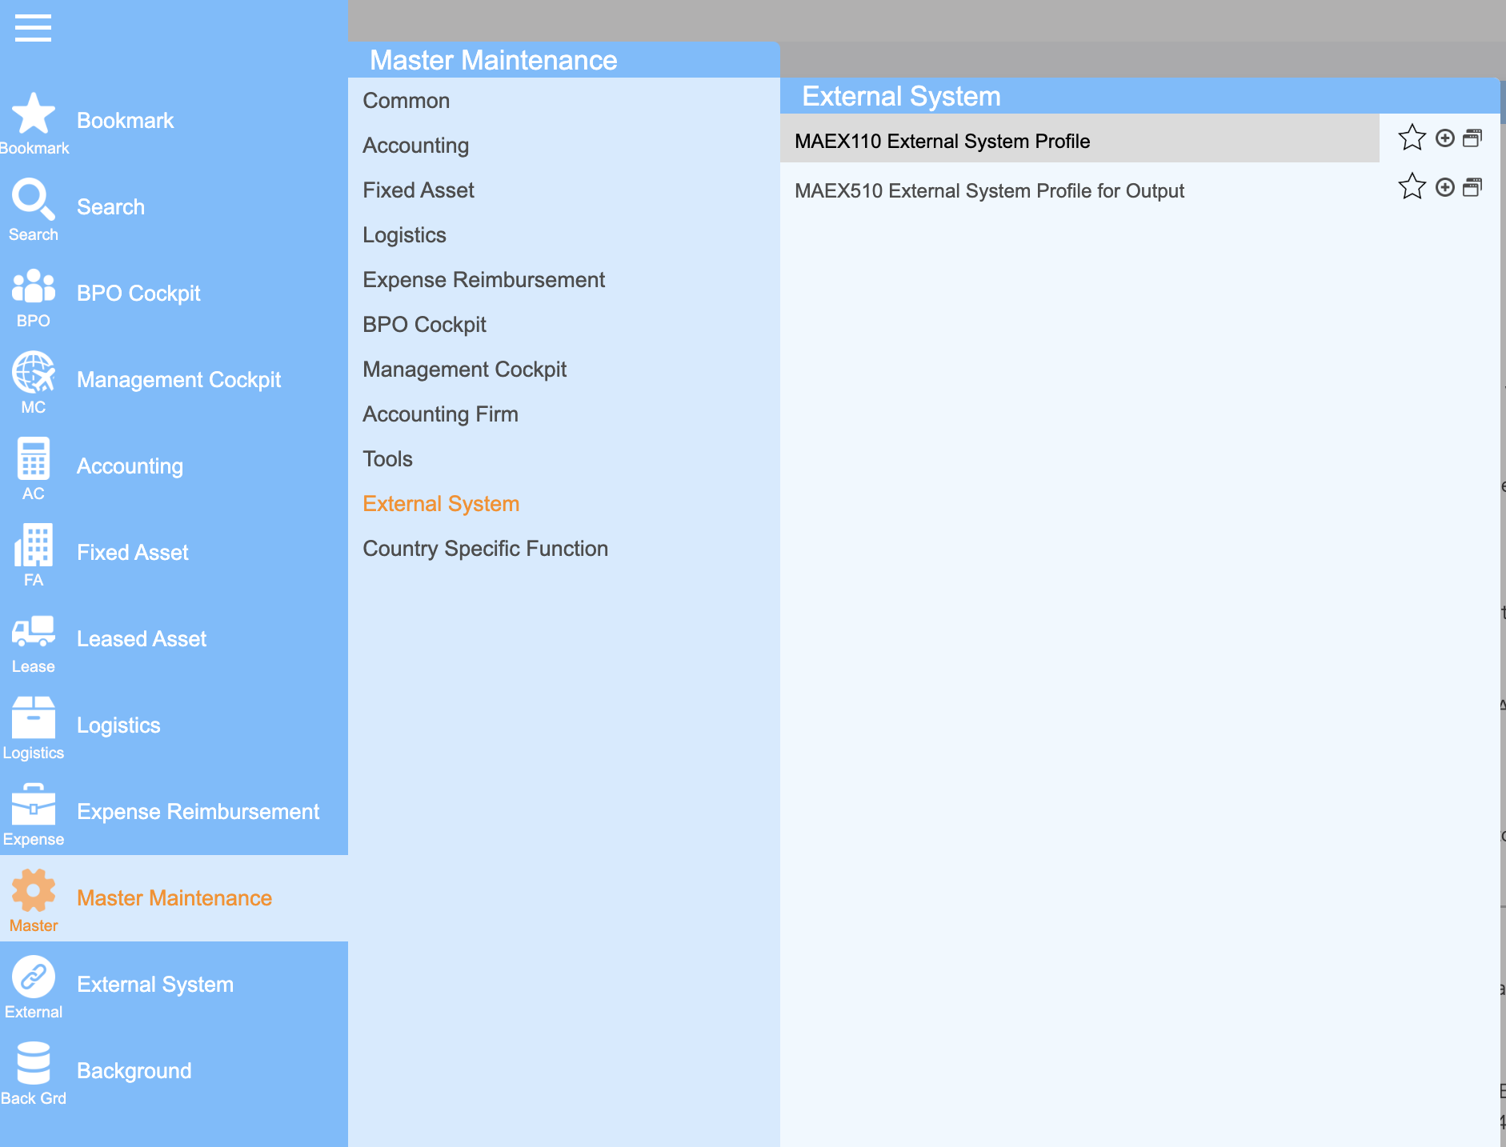Open the External link chain icon
This screenshot has height=1147, width=1506.
click(x=34, y=977)
